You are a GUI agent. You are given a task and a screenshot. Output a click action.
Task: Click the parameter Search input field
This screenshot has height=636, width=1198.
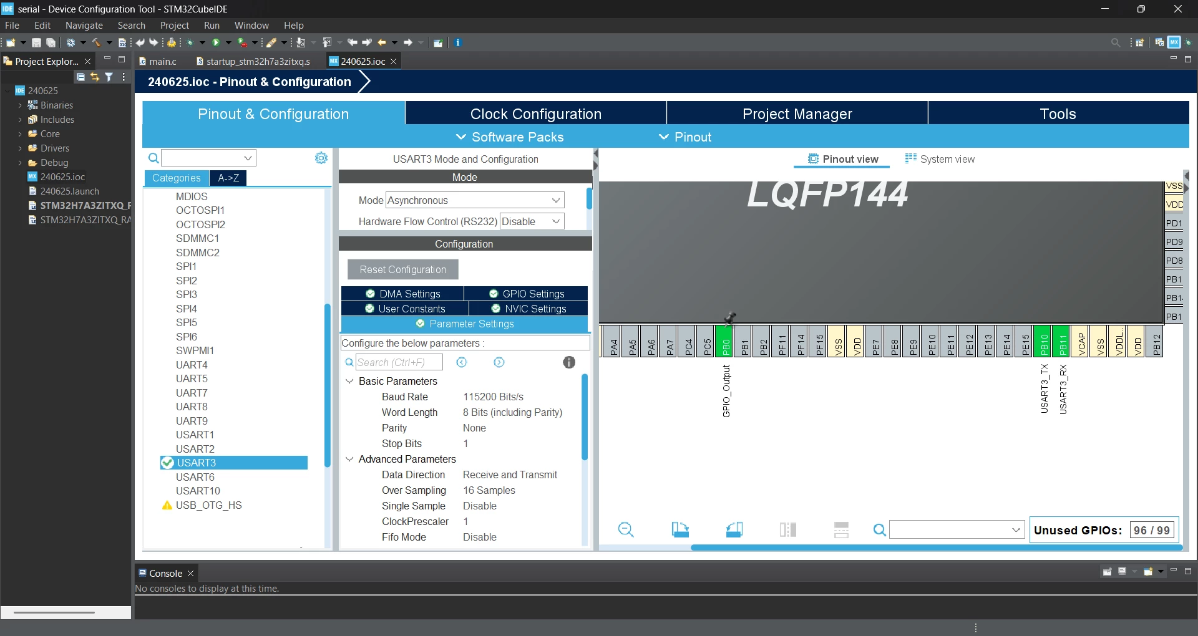(x=399, y=362)
